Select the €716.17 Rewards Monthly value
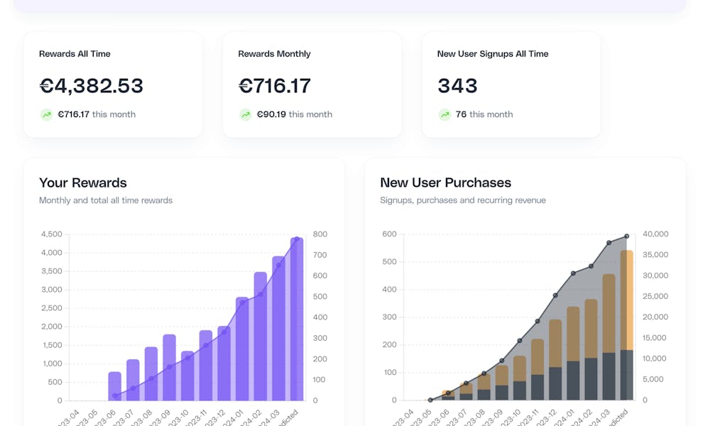Screen dimensions: 710x426 (x=274, y=86)
